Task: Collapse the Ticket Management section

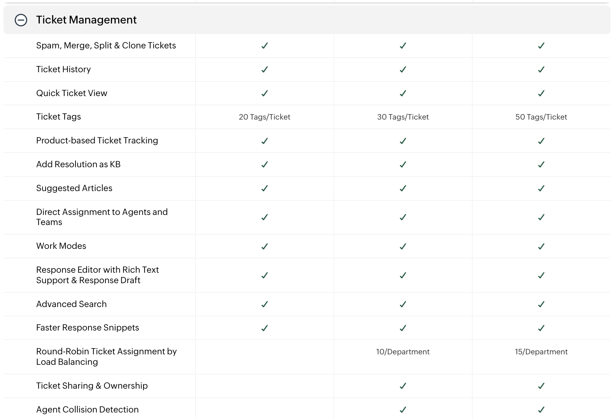Action: pos(21,20)
